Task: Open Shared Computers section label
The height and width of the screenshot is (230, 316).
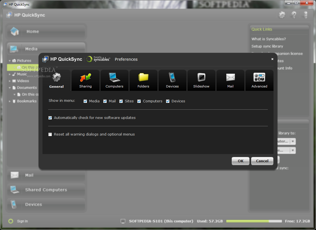Action: pyautogui.click(x=46, y=190)
